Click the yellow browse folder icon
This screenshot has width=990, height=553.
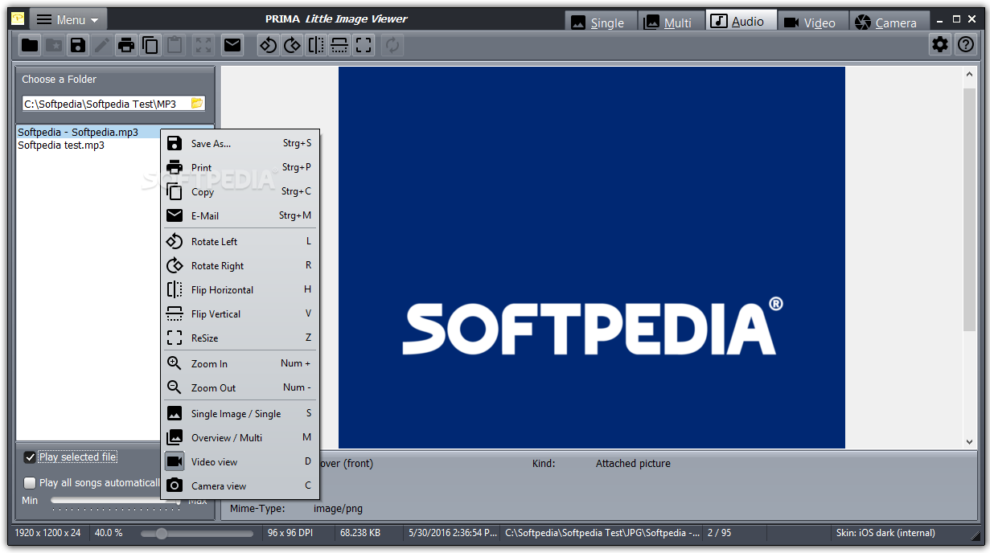coord(197,104)
